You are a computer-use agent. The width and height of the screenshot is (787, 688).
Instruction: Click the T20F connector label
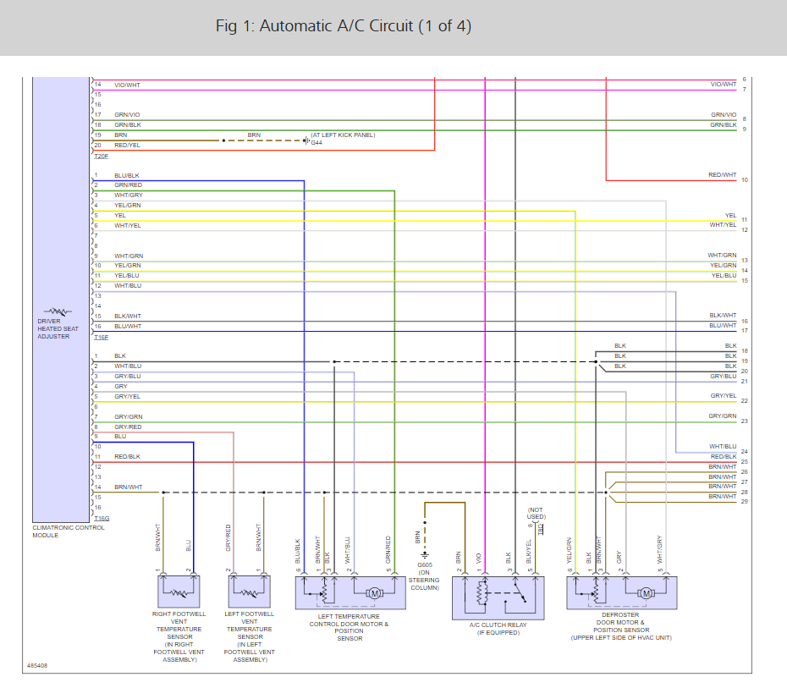[x=101, y=156]
